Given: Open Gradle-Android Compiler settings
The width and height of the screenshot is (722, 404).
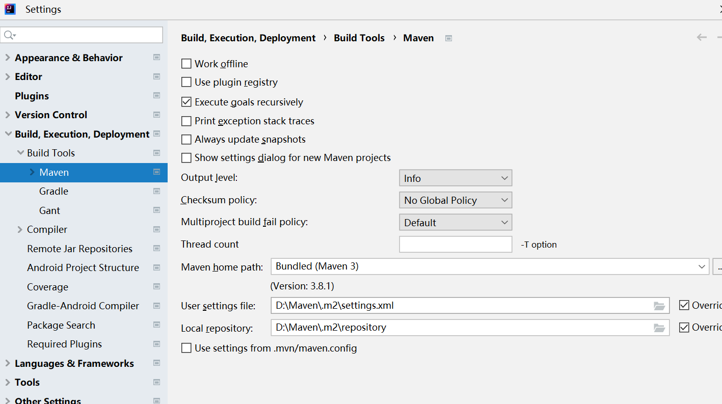Looking at the screenshot, I should 83,306.
